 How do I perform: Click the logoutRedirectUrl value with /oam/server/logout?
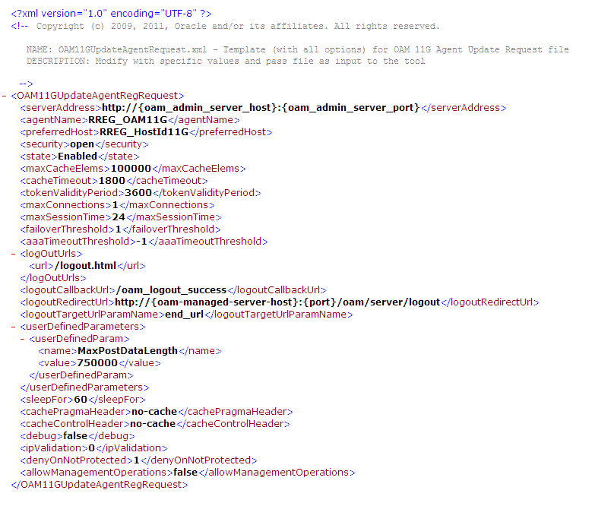277,302
